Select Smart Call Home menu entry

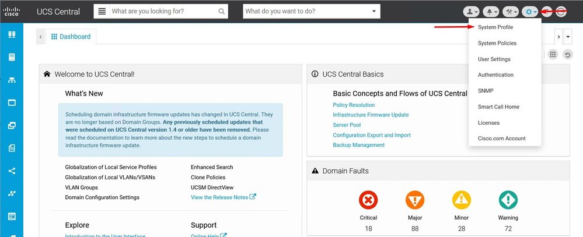click(x=498, y=107)
